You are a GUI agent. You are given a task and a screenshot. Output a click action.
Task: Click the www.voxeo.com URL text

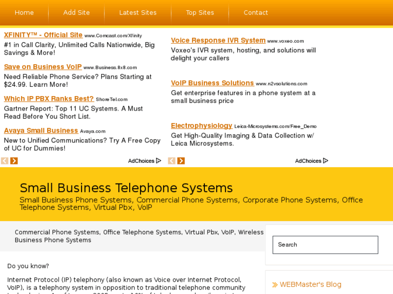(x=285, y=41)
